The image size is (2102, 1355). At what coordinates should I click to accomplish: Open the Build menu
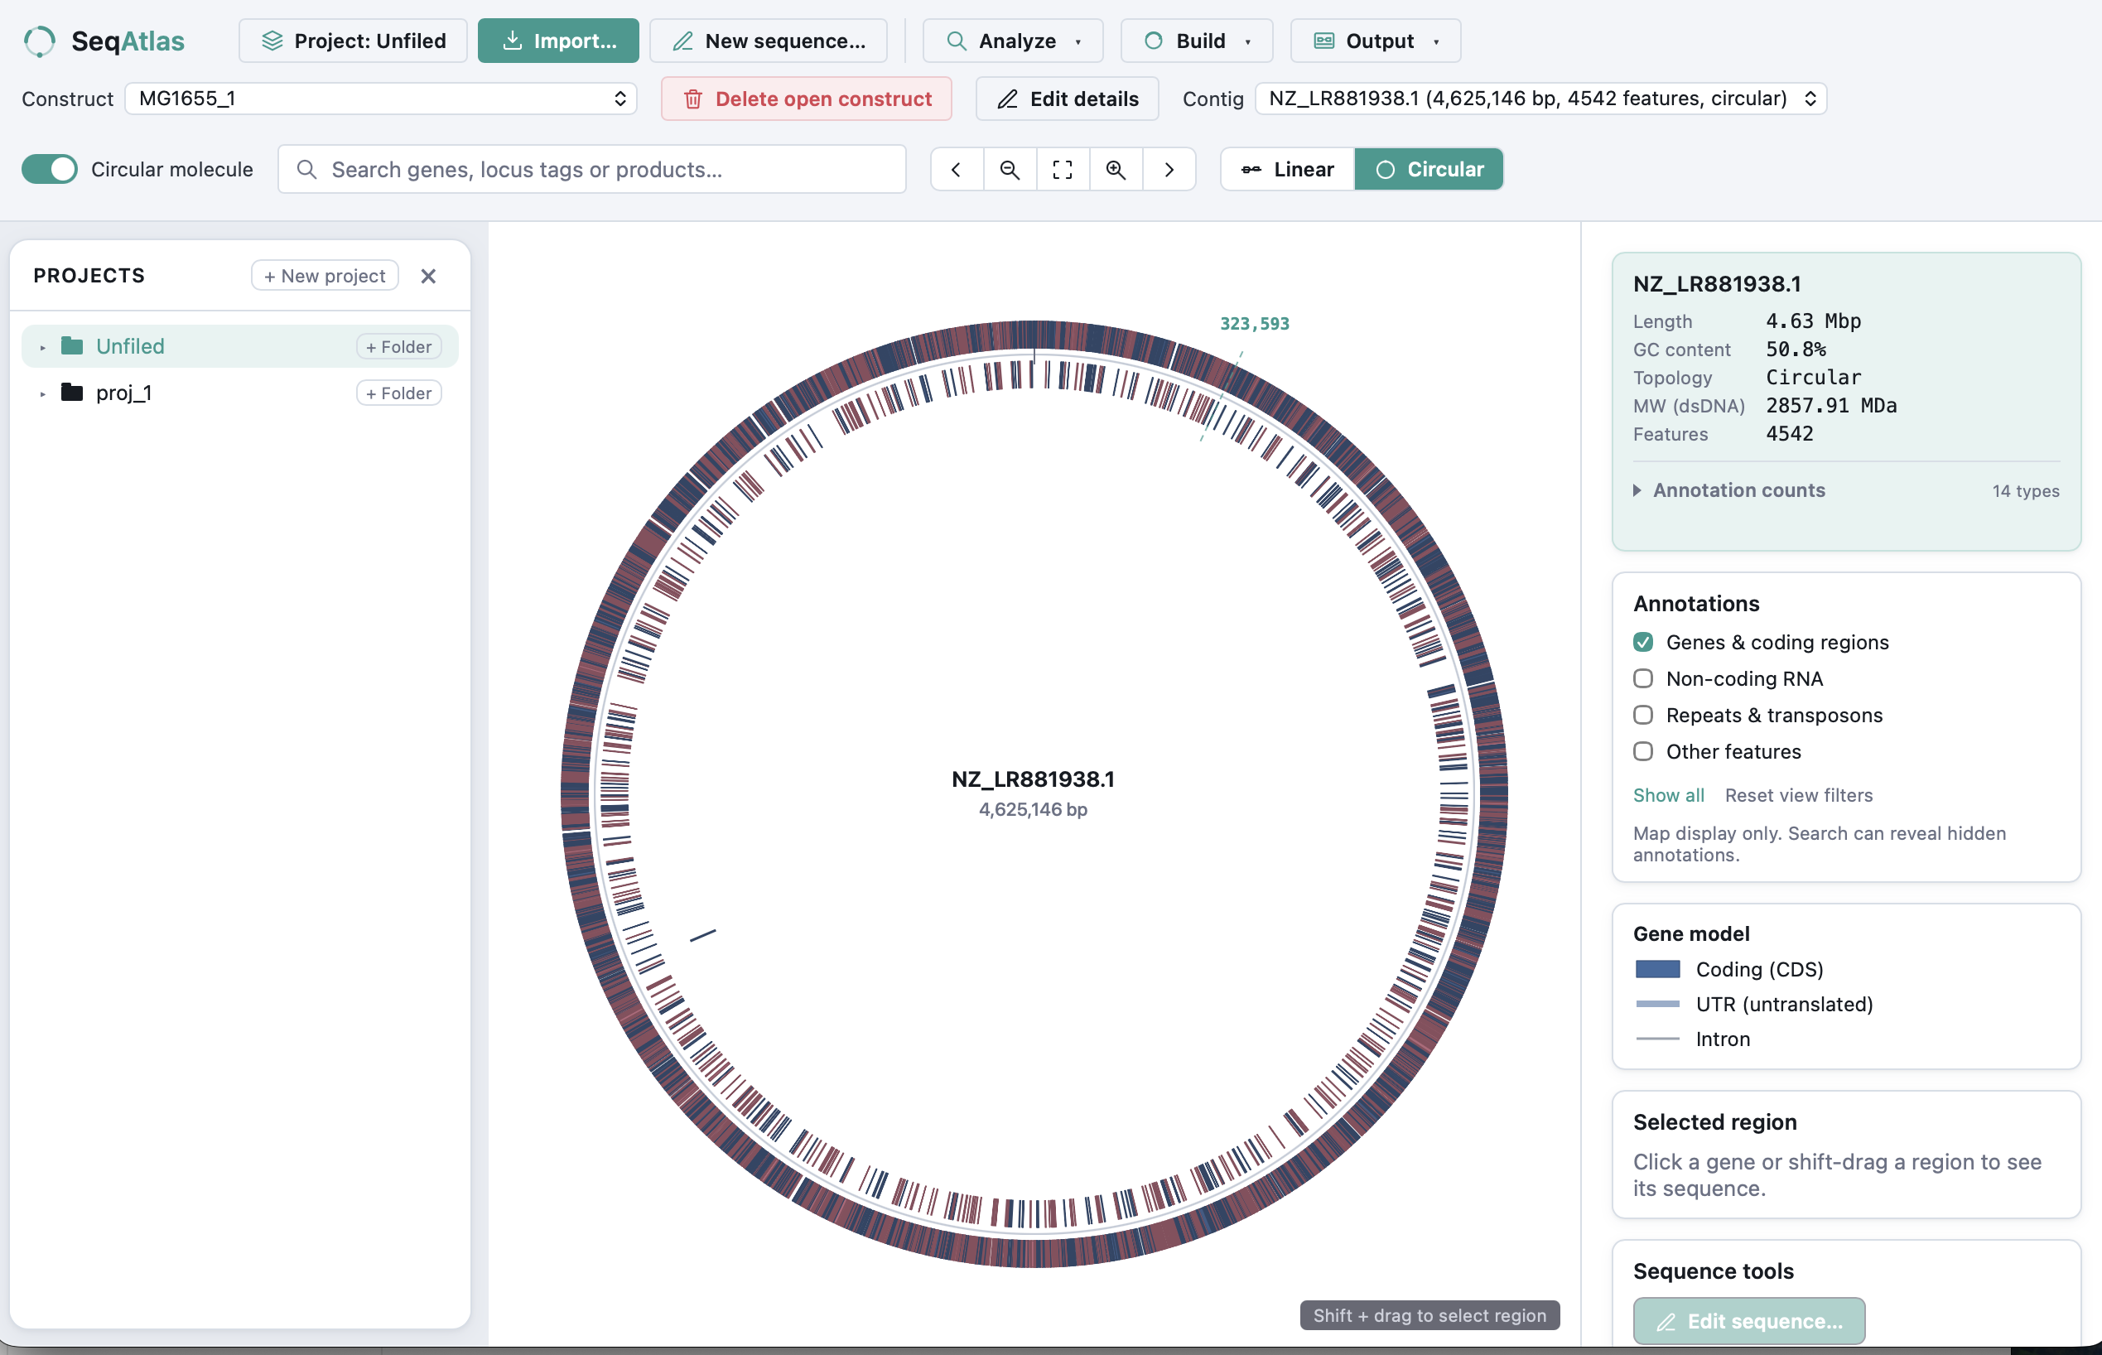[x=1197, y=41]
